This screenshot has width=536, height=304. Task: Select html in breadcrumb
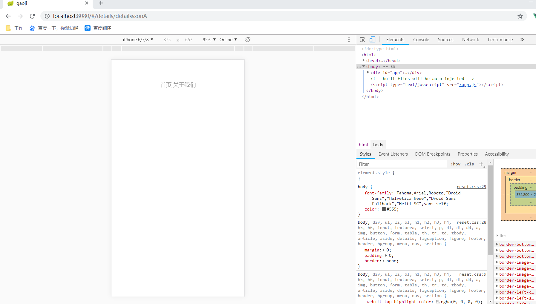point(363,145)
